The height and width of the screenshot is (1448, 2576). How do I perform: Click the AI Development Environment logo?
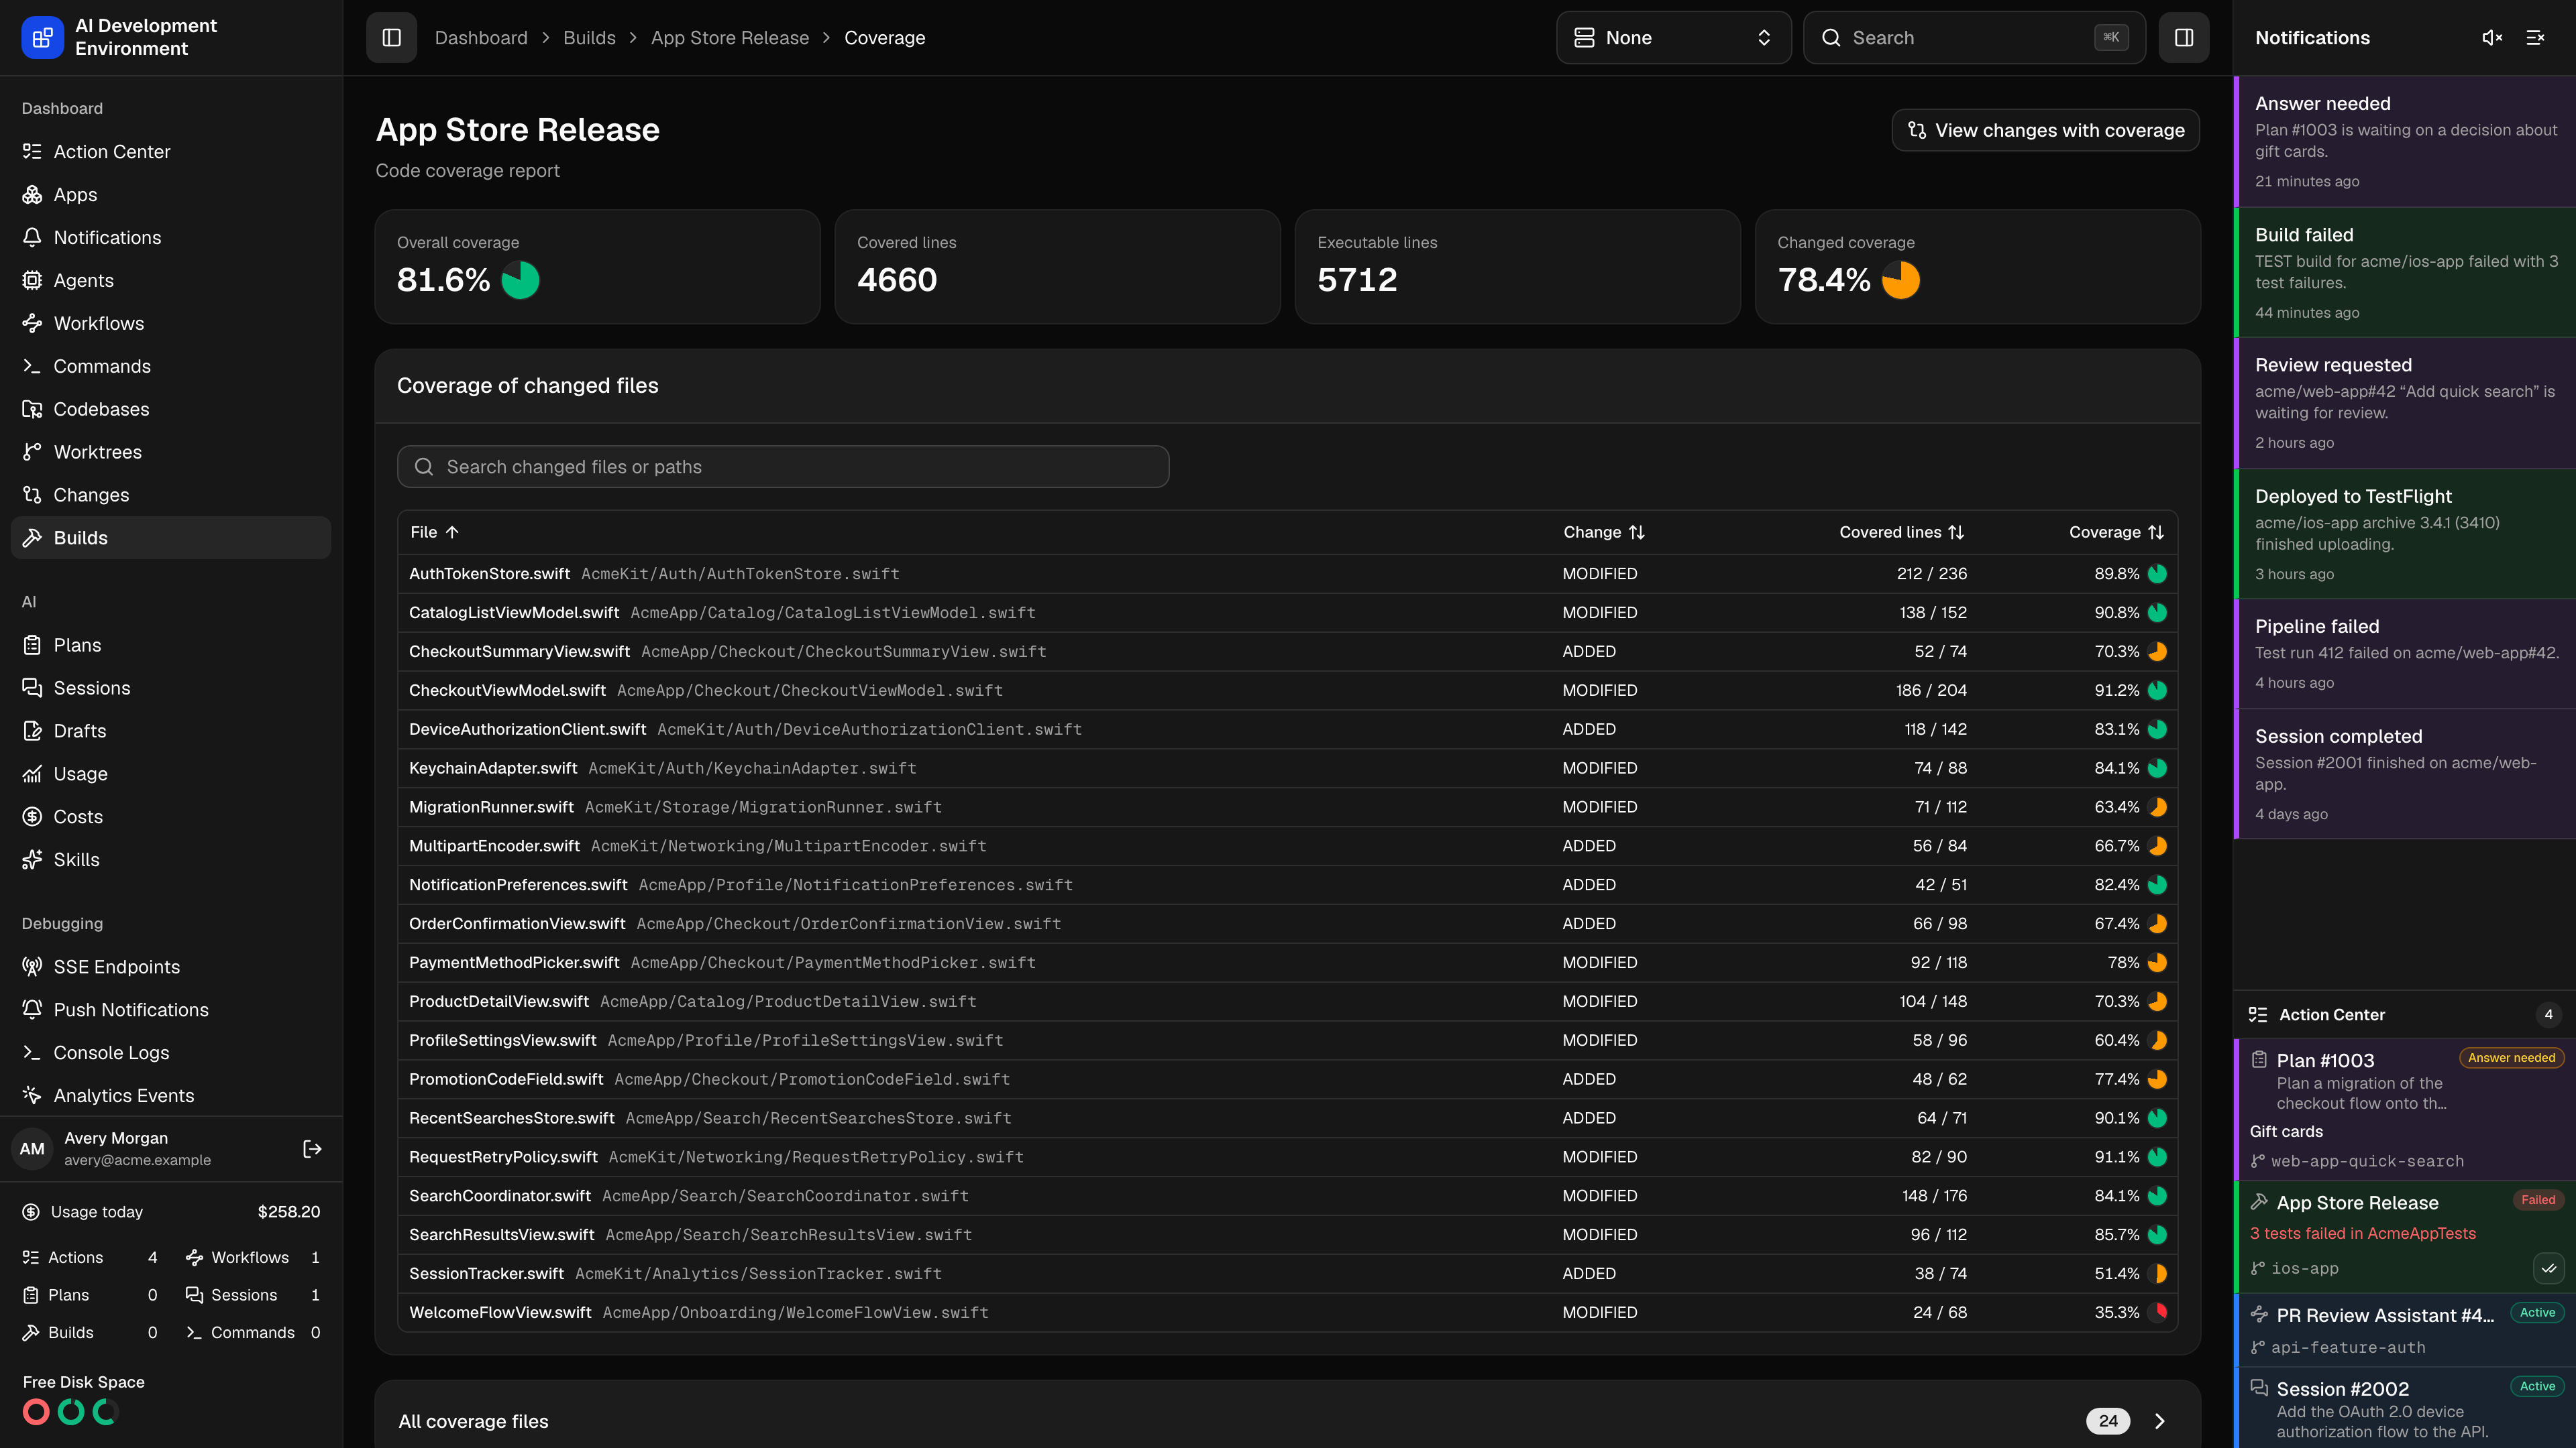(42, 38)
